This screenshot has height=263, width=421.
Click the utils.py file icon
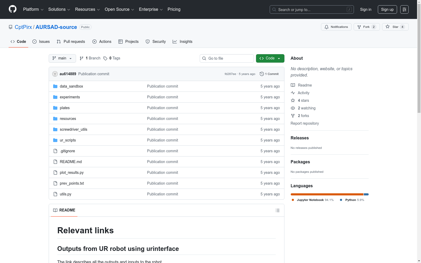[x=55, y=194]
